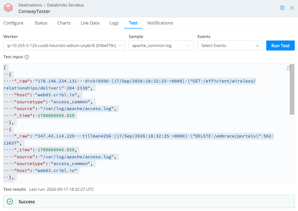Click the second event's source path value
298x211 pixels.
(77, 157)
